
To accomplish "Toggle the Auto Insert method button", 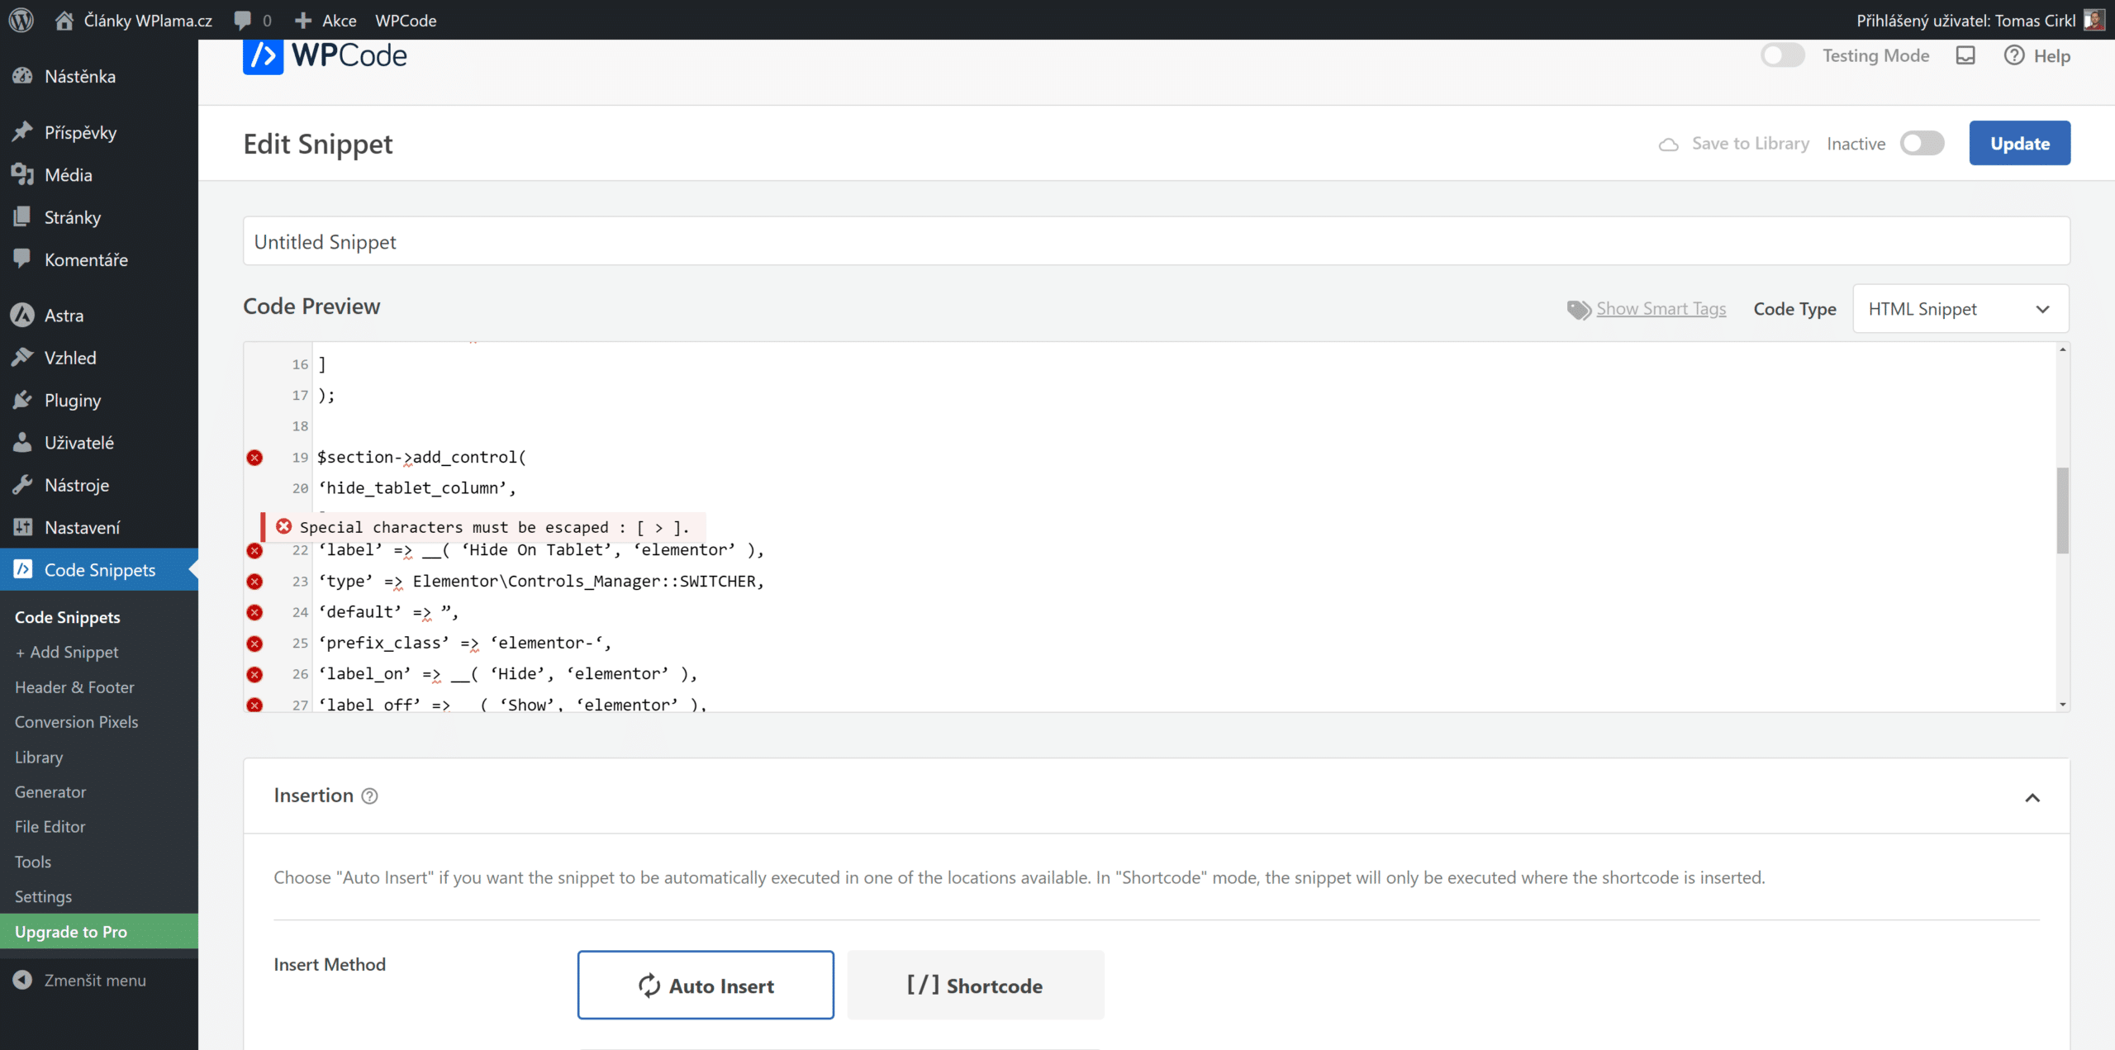I will [x=706, y=986].
